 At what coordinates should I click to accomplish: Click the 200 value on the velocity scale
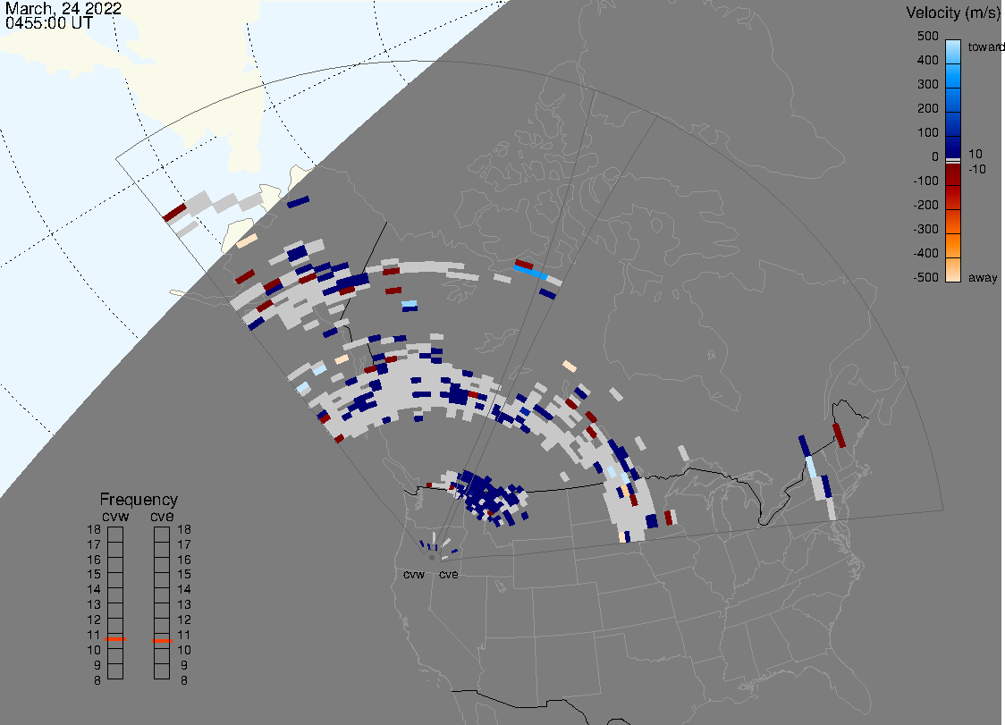(928, 108)
